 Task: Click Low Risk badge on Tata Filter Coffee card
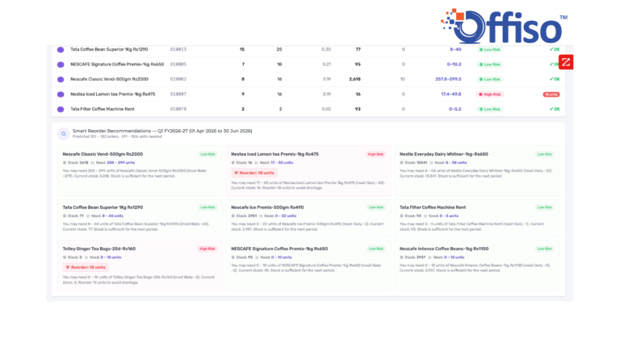(545, 207)
